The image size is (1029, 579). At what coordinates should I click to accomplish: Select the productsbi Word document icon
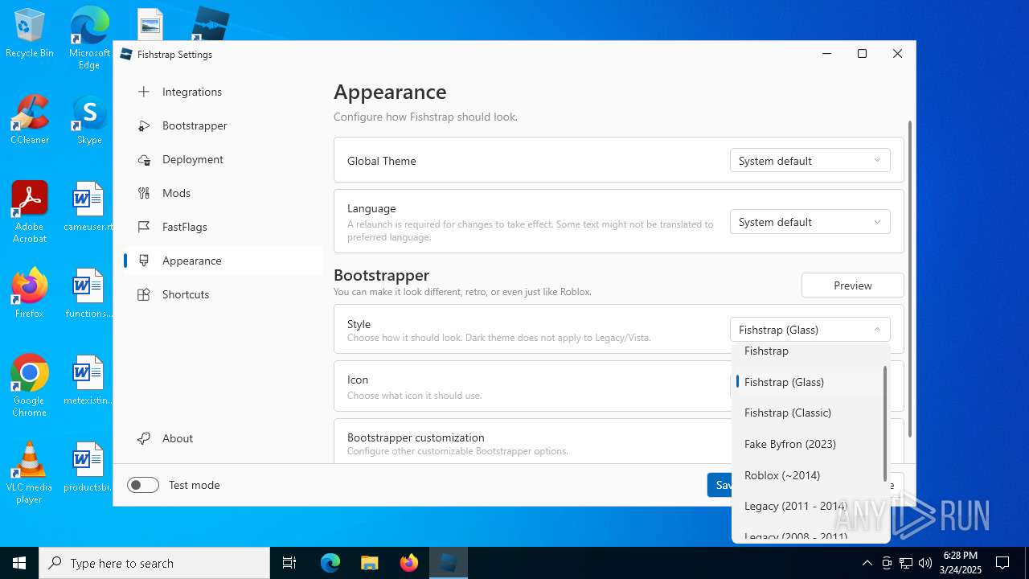(x=88, y=467)
